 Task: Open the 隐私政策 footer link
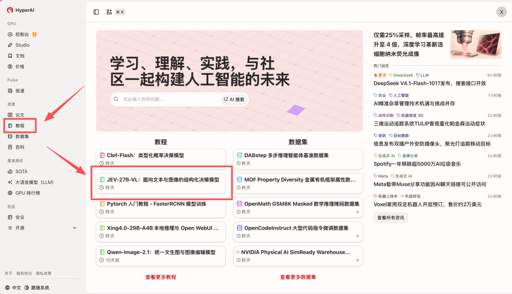tap(44, 274)
